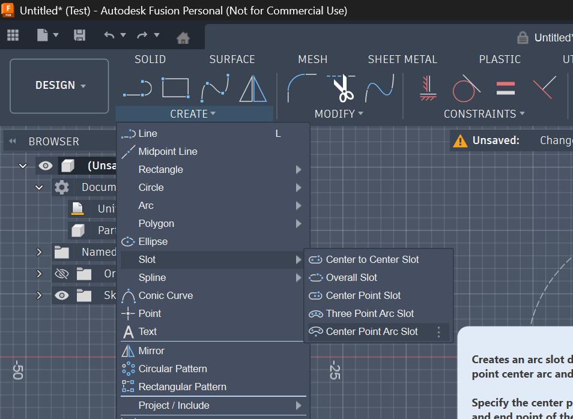Open the DESIGN workspace dropdown
The image size is (573, 419).
pyautogui.click(x=59, y=86)
